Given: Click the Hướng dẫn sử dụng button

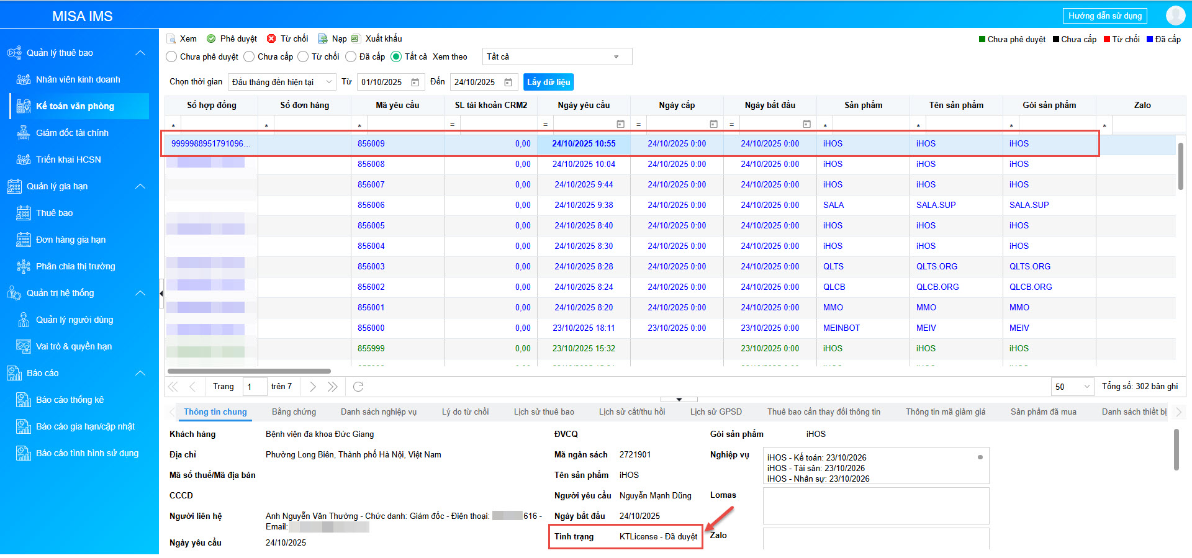Looking at the screenshot, I should [x=1104, y=16].
